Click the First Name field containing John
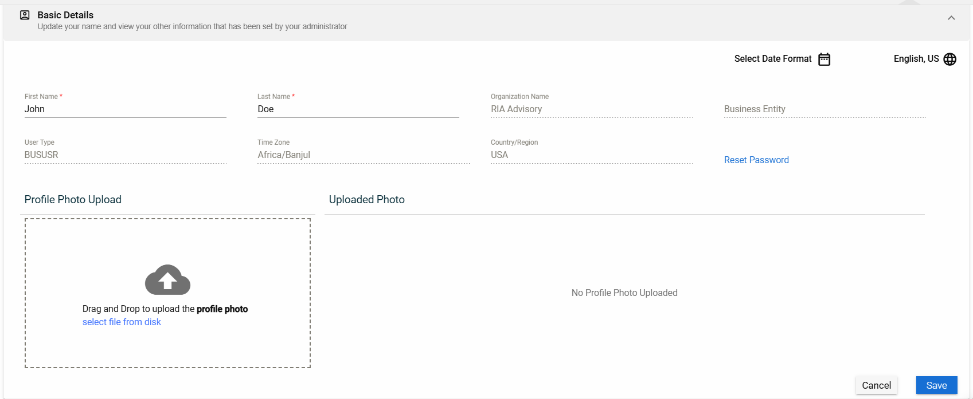Viewport: 973px width, 399px height. click(x=125, y=109)
